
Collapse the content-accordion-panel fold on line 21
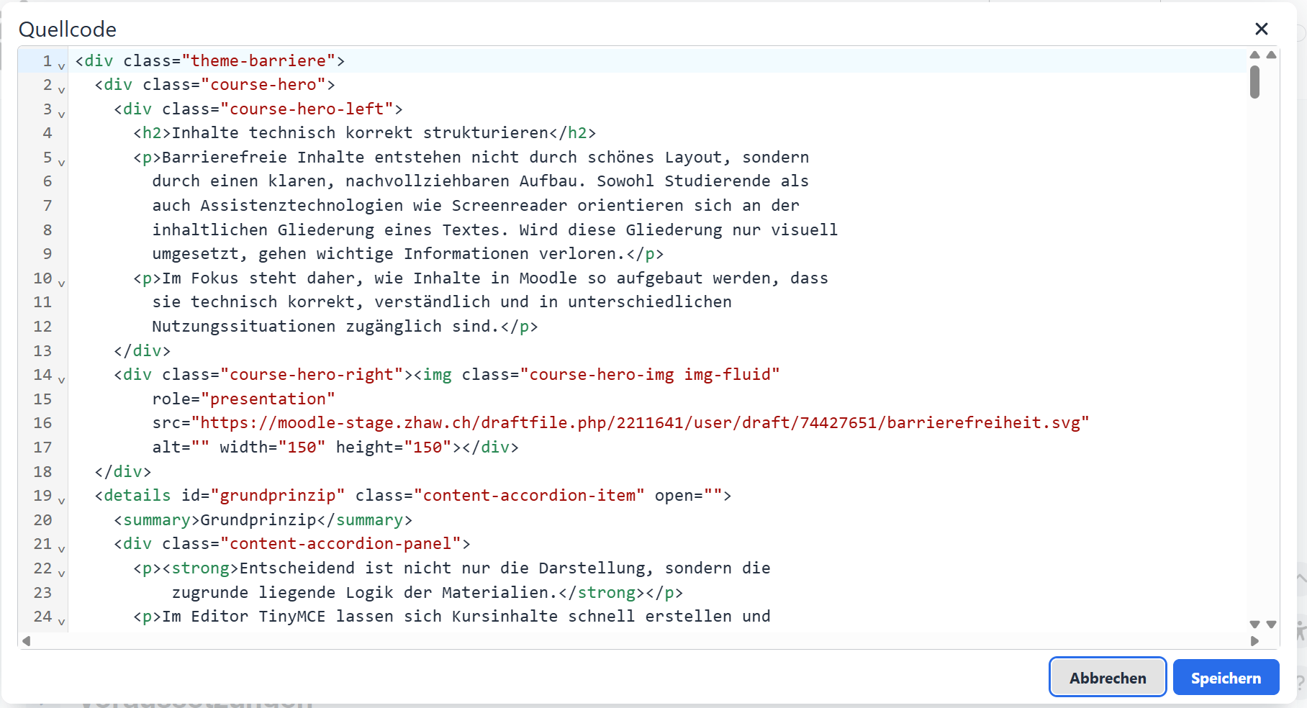(61, 549)
